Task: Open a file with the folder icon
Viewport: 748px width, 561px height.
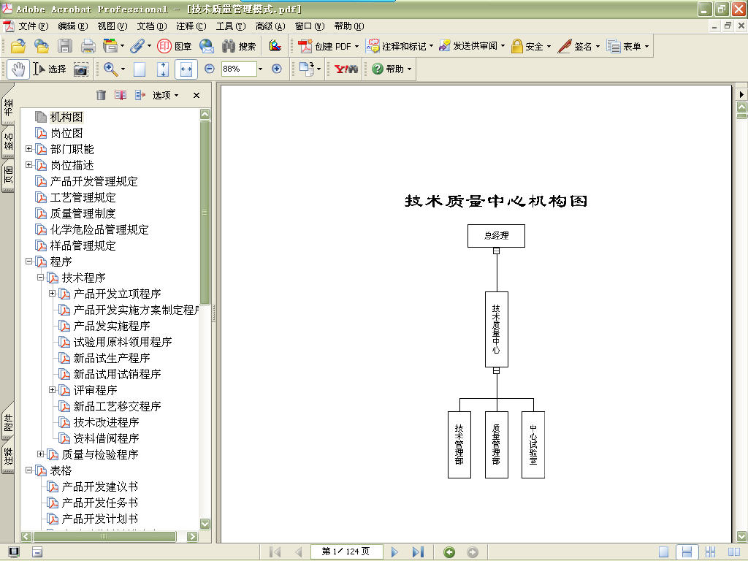Action: click(18, 46)
